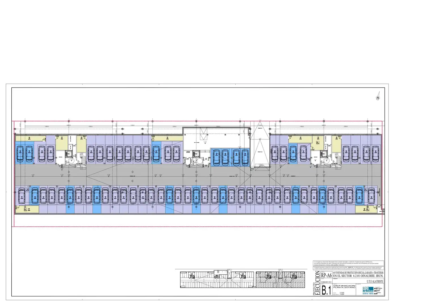Select the first car in the top-left blue bay
Viewport: 433px width, 306px height.
(x=20, y=153)
